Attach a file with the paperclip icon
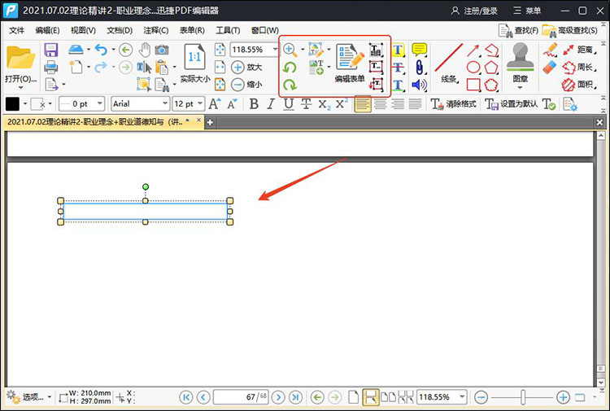 [420, 67]
